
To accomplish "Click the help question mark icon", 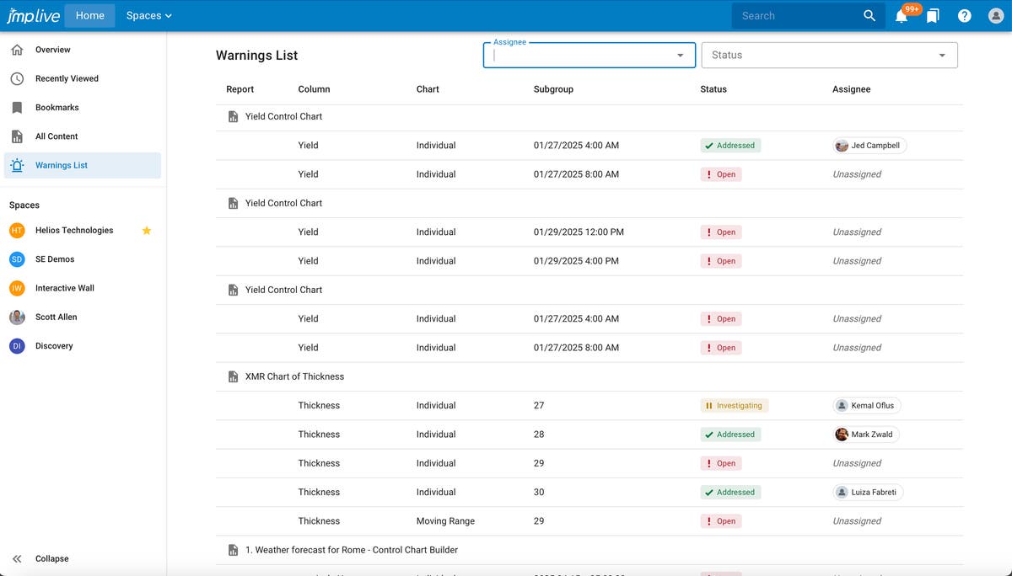I will click(x=965, y=16).
